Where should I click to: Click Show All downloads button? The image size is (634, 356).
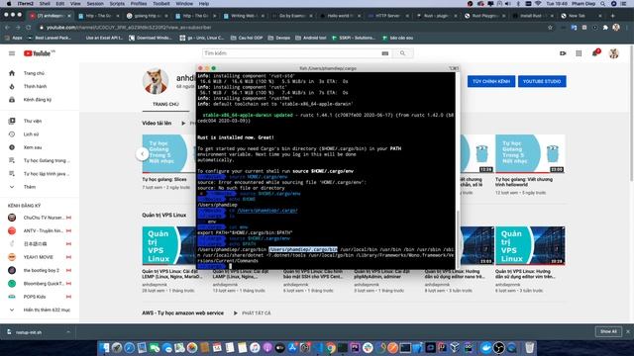pos(608,332)
